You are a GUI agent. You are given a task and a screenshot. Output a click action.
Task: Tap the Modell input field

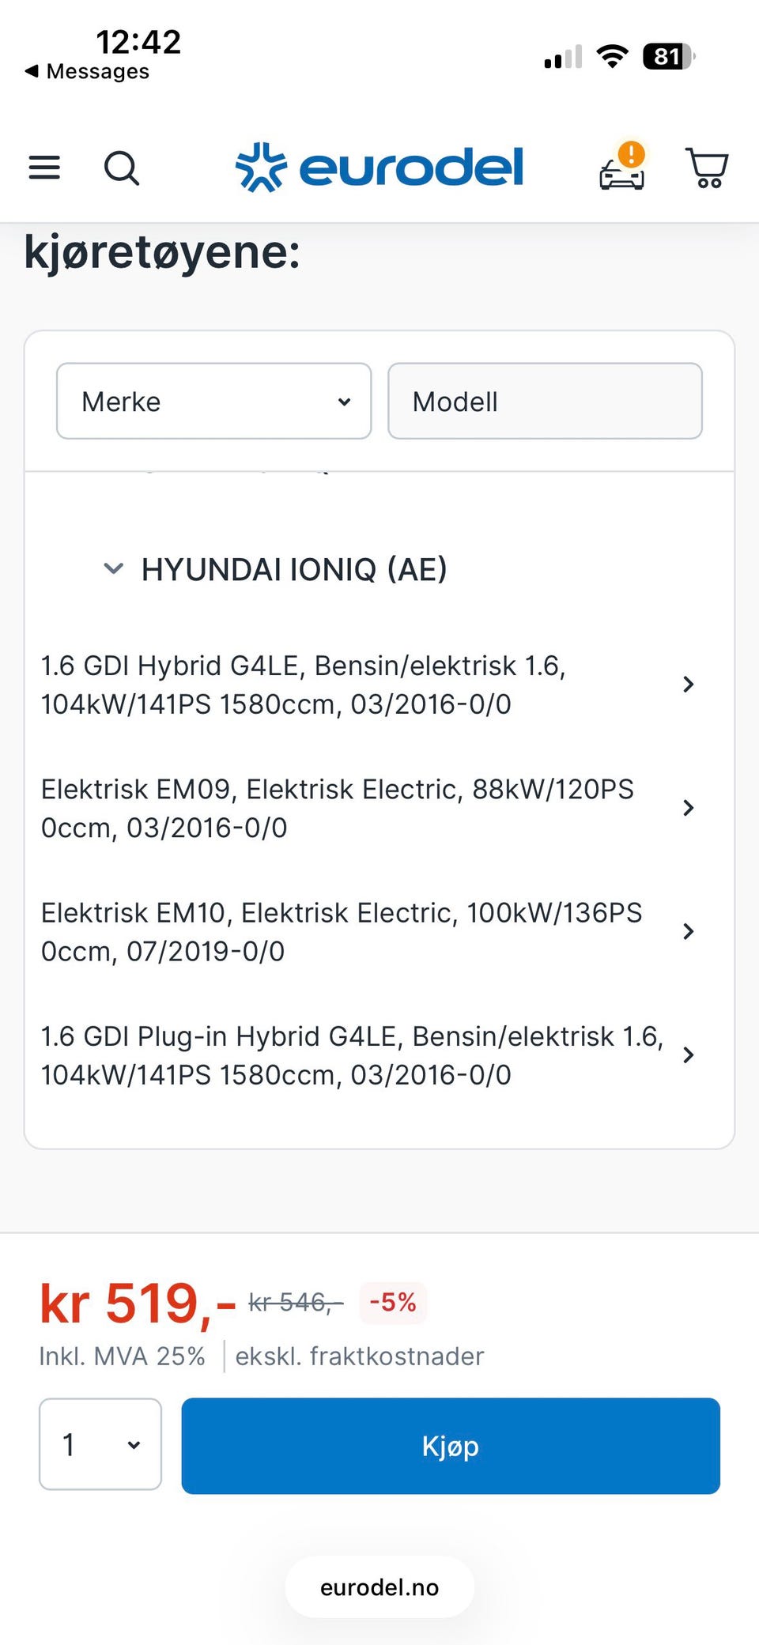[x=545, y=401]
